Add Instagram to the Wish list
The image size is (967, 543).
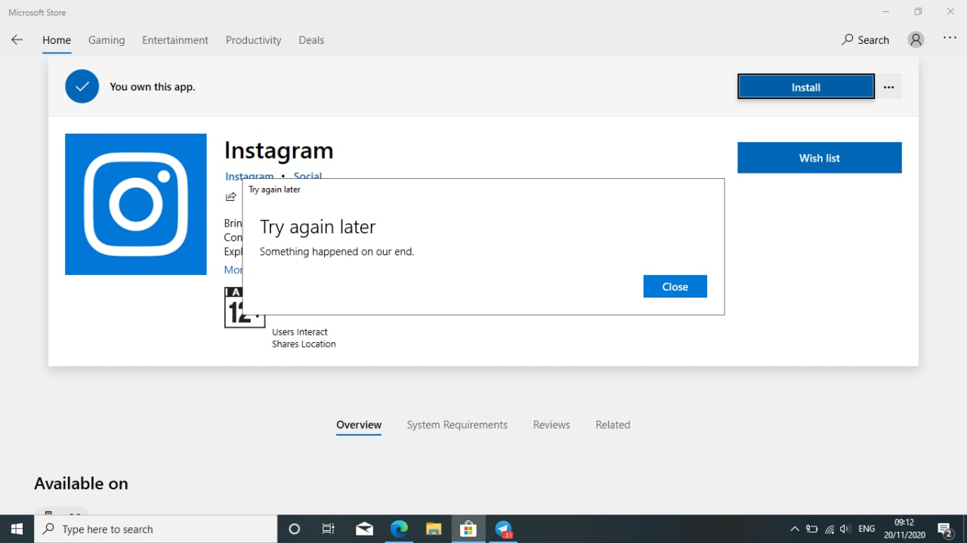coord(820,158)
